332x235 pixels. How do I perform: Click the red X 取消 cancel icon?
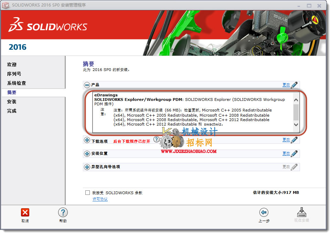(25, 212)
